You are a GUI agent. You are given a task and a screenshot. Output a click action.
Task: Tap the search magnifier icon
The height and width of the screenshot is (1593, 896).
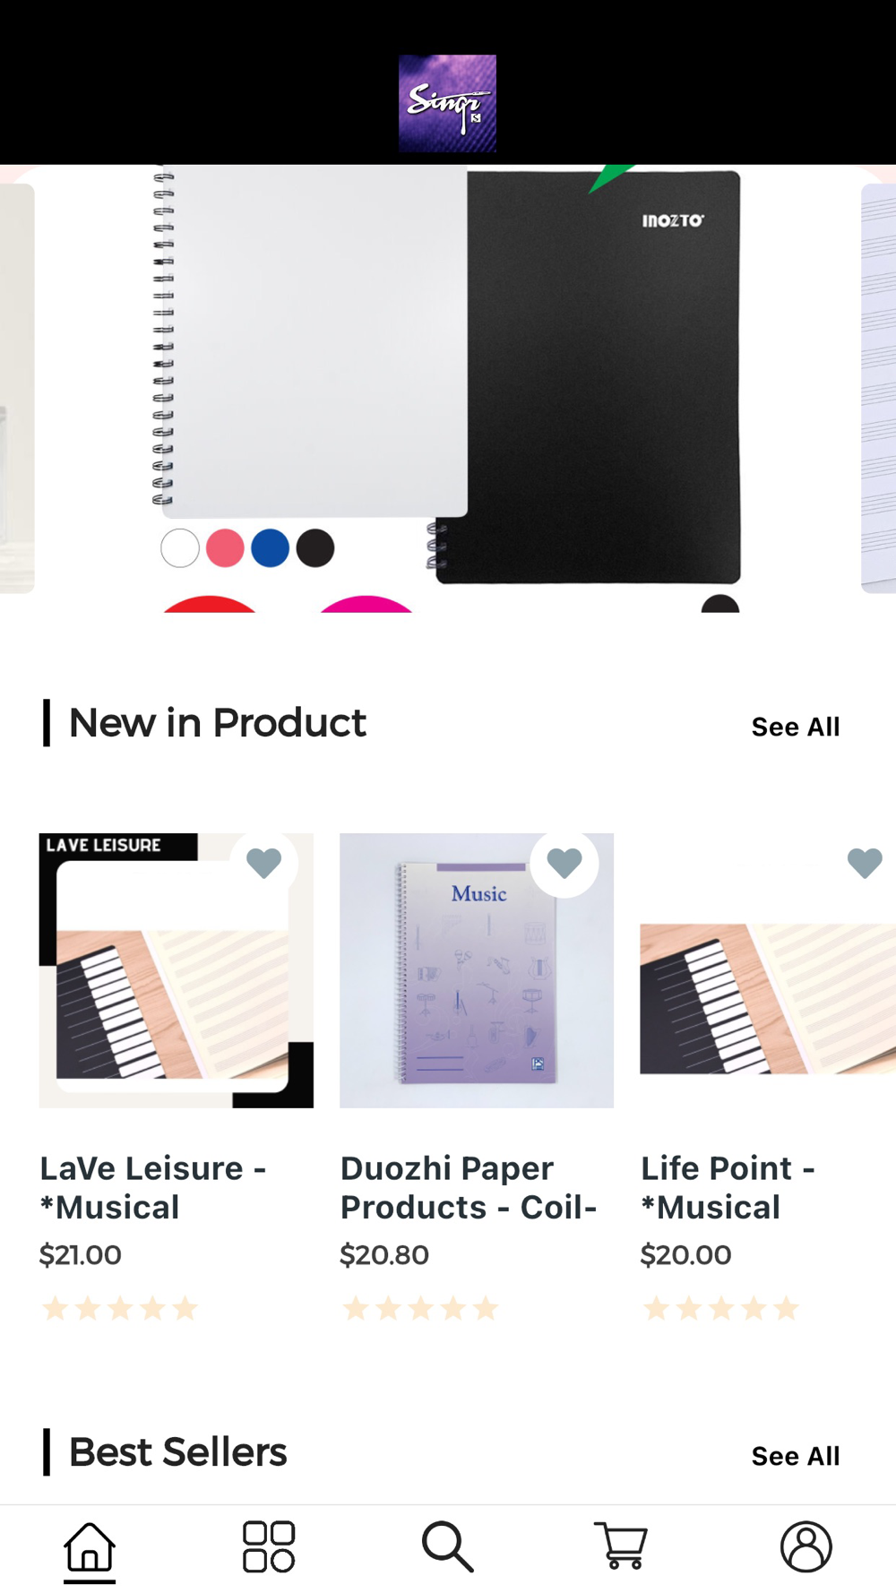tap(447, 1546)
